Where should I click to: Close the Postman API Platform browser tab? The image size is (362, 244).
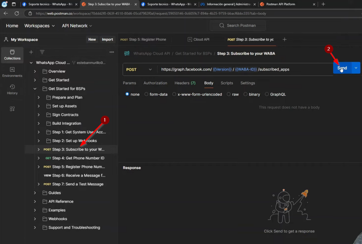pyautogui.click(x=314, y=4)
